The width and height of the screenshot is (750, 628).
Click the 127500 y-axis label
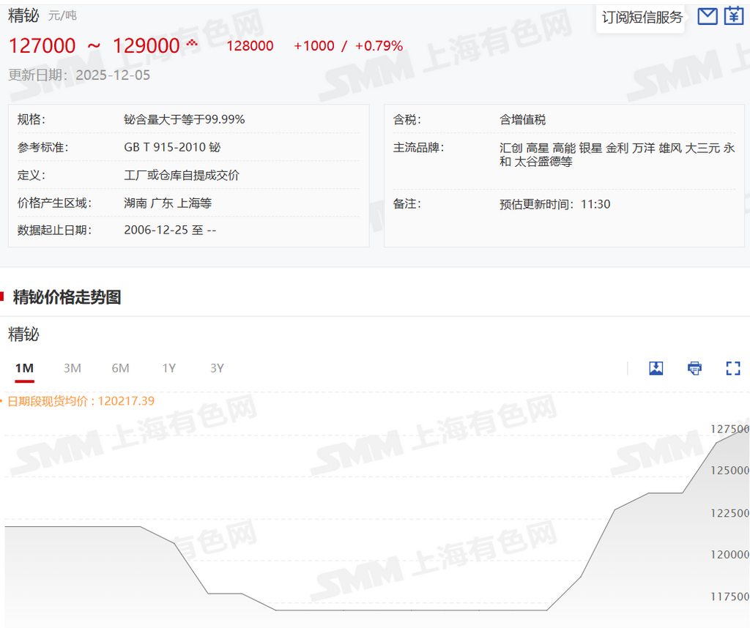tap(730, 429)
